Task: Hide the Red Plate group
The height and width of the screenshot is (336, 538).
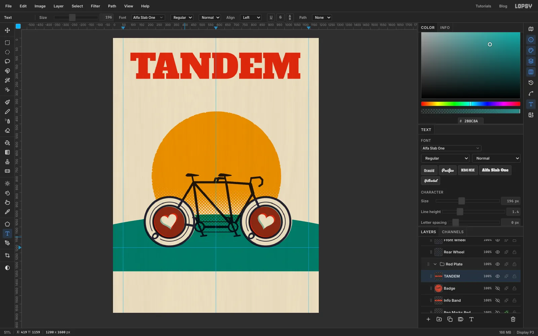Action: (x=498, y=264)
